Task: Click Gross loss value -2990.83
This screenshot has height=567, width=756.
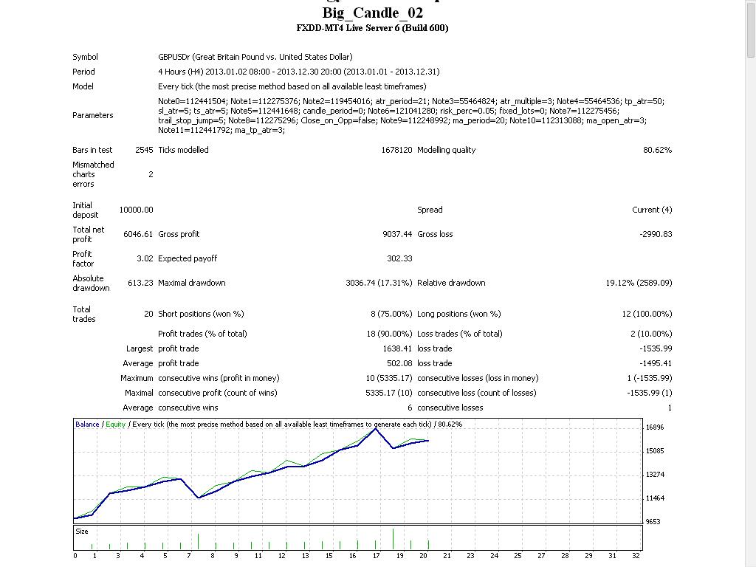Action: click(656, 234)
